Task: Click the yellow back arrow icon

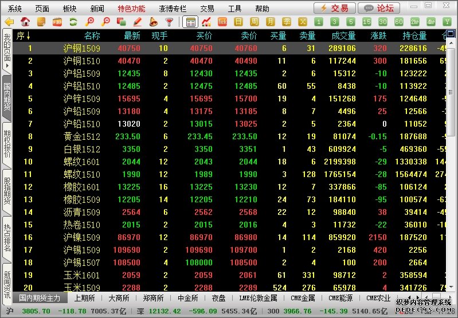Action: pyautogui.click(x=9, y=22)
